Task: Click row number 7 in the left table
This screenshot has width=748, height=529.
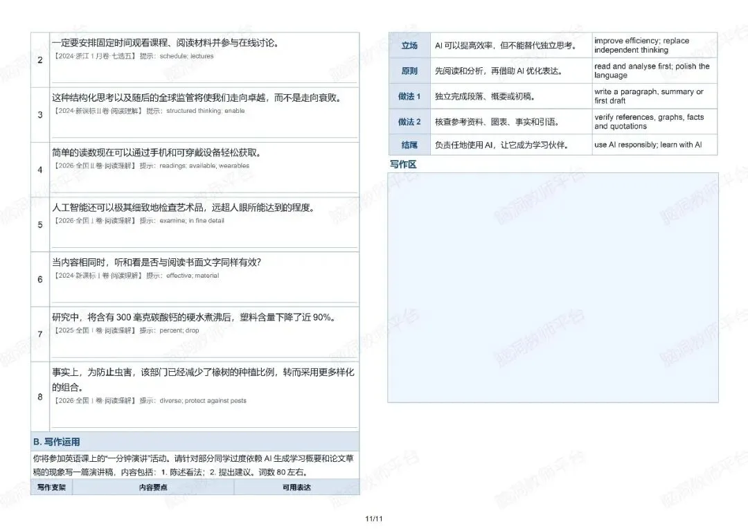Action: tap(40, 334)
